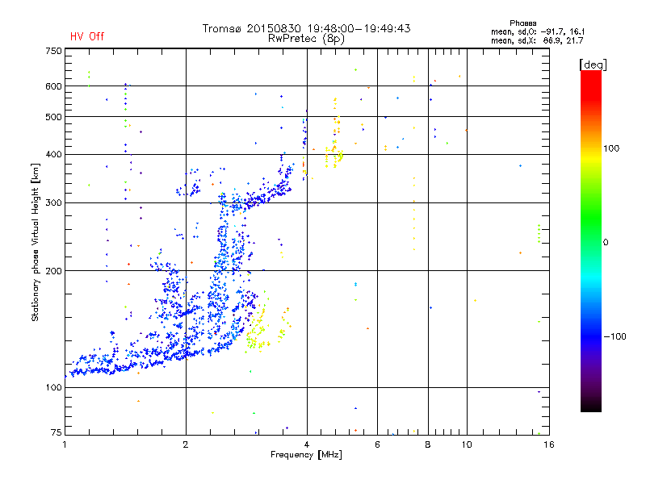Click the red 'HV Off' label
Screen dimensions: 646x484
tap(87, 36)
